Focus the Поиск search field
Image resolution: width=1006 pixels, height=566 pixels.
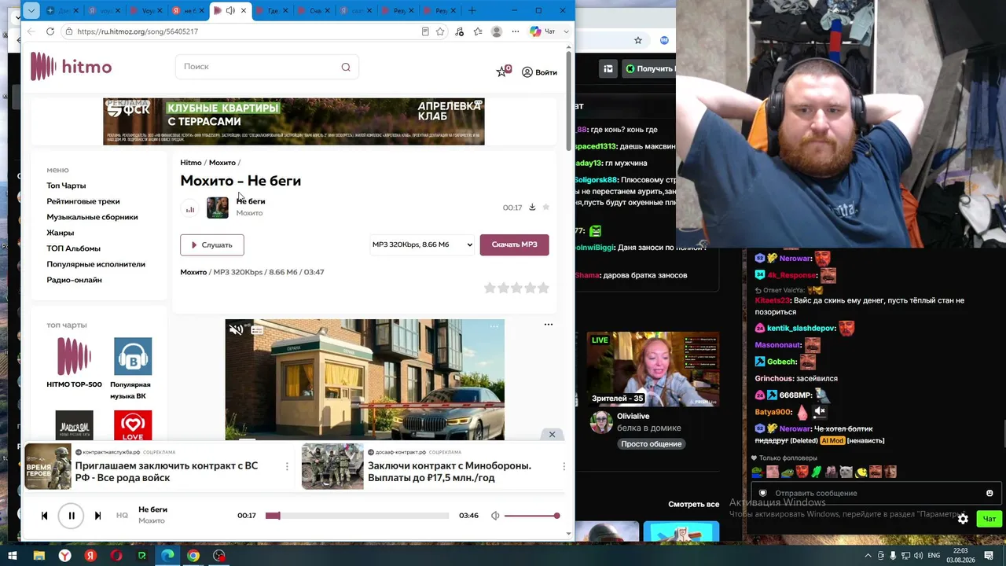(x=267, y=67)
